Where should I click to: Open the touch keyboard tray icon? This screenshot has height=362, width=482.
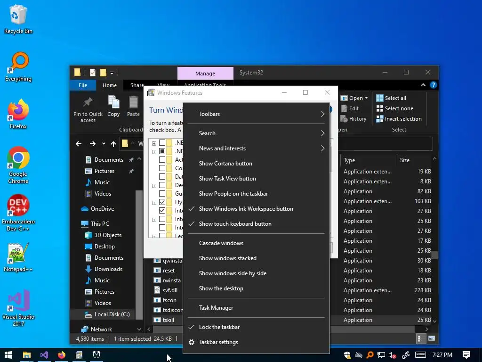(x=420, y=355)
